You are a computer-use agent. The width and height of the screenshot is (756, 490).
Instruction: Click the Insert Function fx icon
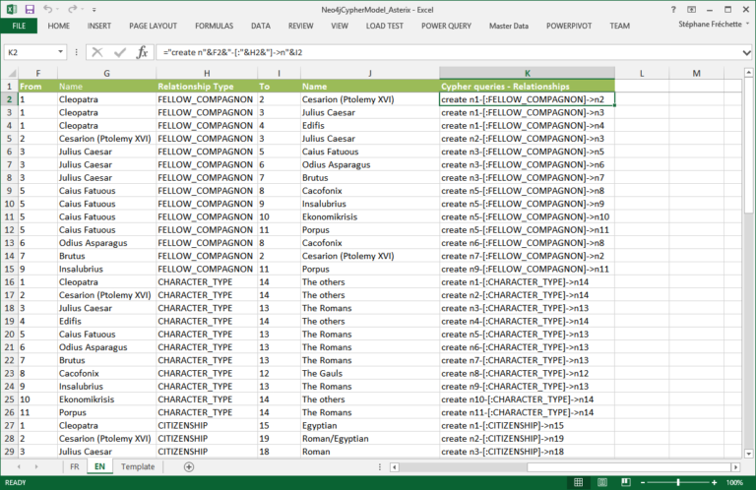pyautogui.click(x=142, y=52)
